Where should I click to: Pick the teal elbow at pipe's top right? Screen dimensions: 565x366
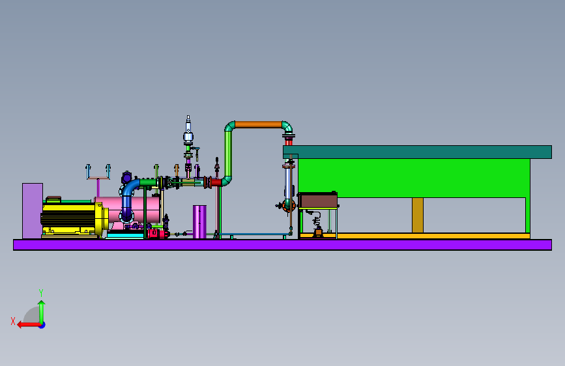coord(287,126)
